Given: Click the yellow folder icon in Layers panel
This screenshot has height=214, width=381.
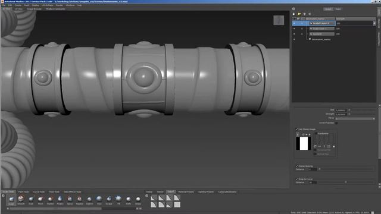Looking at the screenshot, I should pyautogui.click(x=299, y=14).
